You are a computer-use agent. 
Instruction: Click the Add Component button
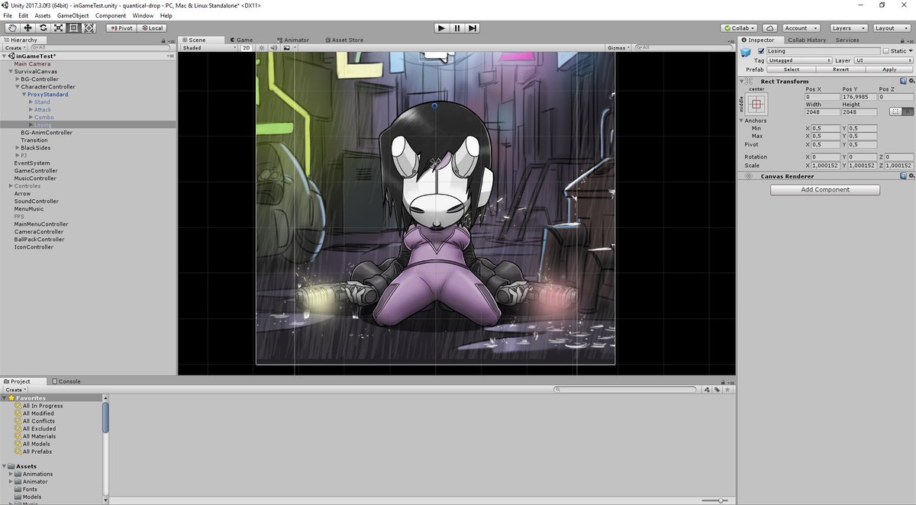[825, 190]
